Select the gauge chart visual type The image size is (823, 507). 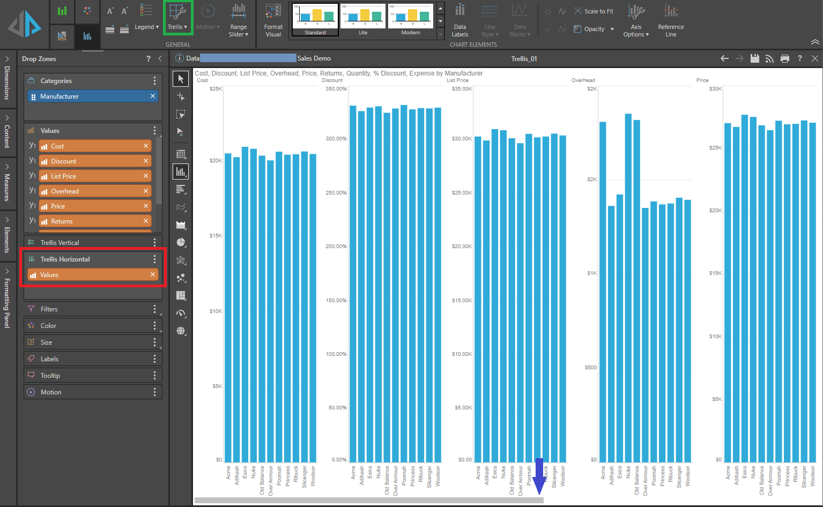click(181, 313)
